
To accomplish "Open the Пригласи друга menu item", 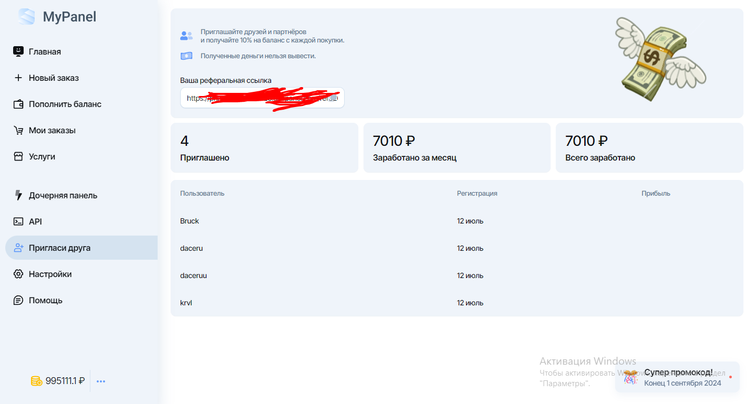I will pos(59,248).
